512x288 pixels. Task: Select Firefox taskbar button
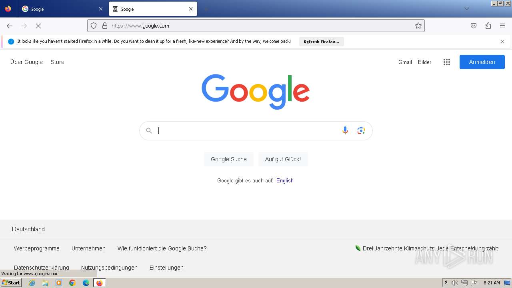(99, 283)
